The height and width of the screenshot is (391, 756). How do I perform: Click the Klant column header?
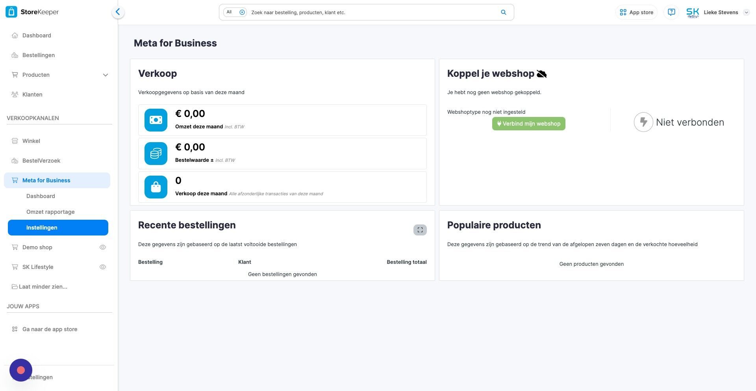(245, 262)
